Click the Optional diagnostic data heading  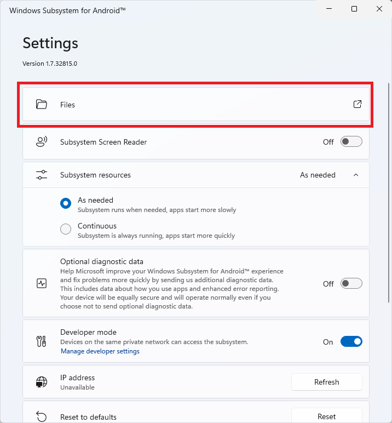click(x=102, y=262)
